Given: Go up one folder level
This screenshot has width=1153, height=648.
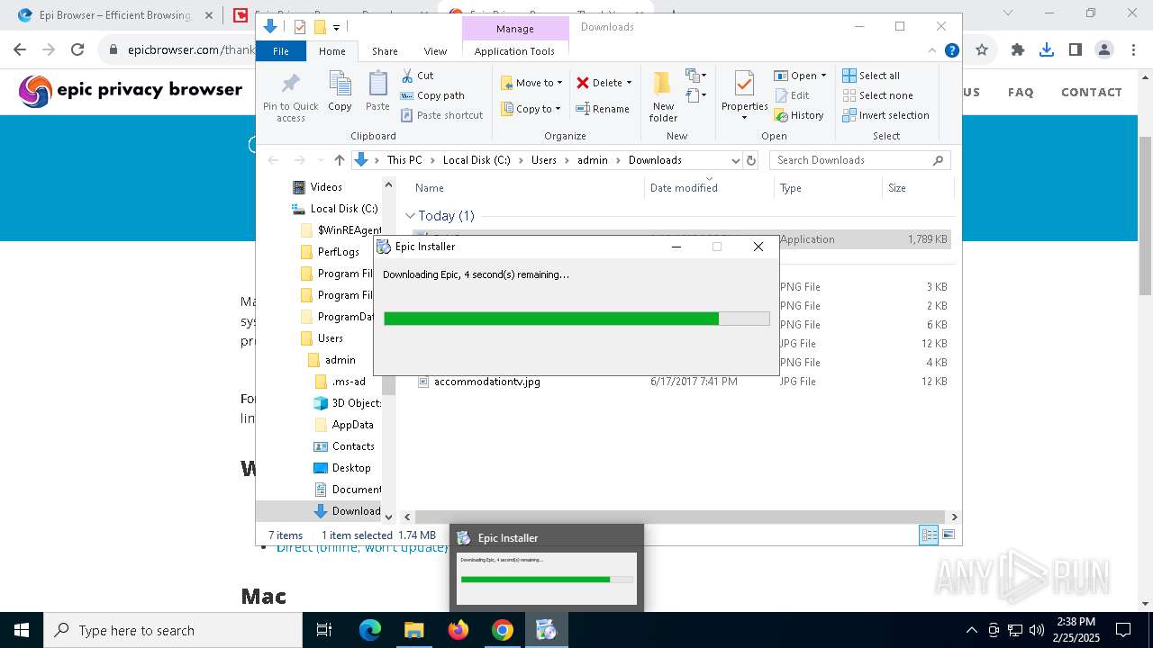Looking at the screenshot, I should point(339,160).
